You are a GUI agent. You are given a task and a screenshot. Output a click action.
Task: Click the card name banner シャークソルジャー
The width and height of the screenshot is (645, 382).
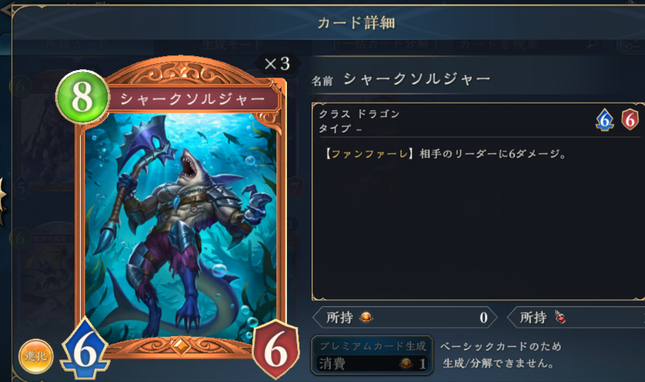click(x=192, y=99)
